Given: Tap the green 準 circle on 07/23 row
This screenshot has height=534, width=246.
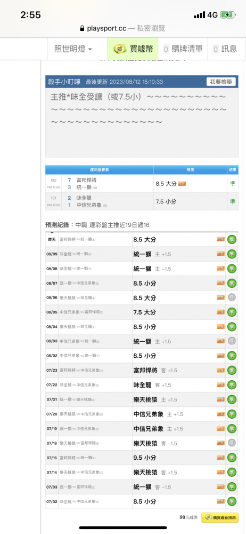Looking at the screenshot, I should click(232, 370).
